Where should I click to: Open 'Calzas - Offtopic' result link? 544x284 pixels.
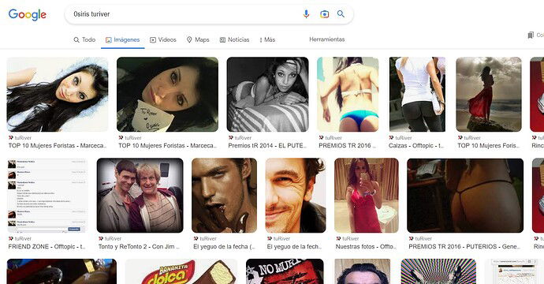tap(416, 146)
